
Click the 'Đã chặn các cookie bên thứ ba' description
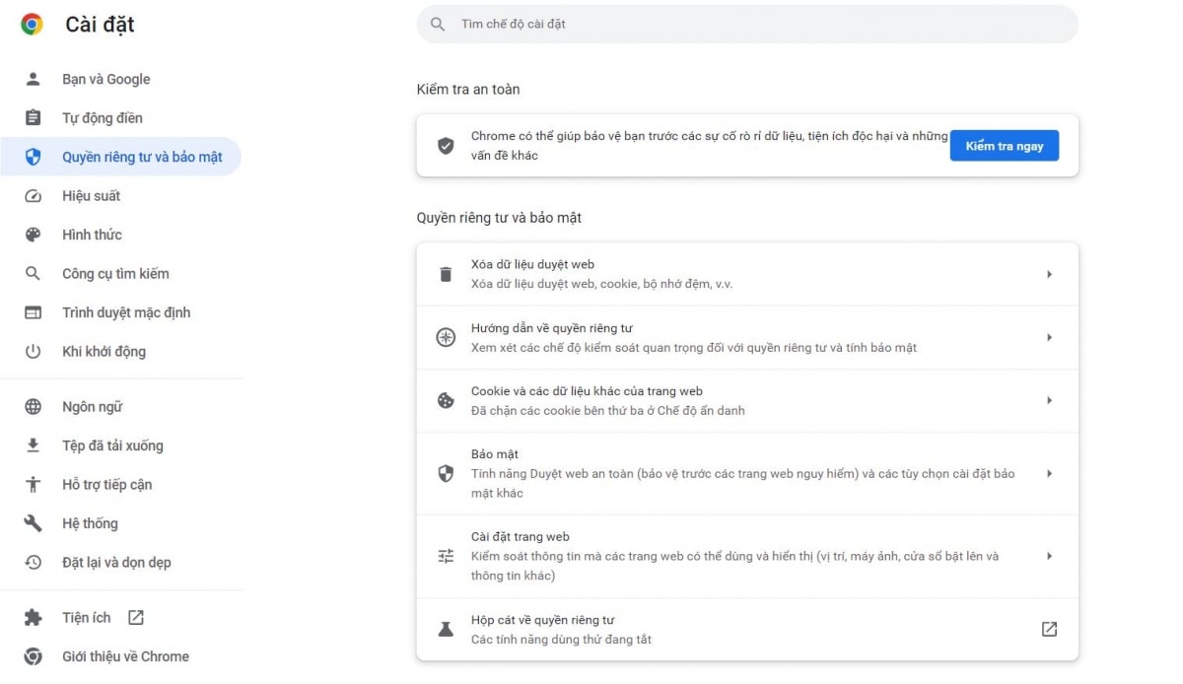pyautogui.click(x=608, y=411)
